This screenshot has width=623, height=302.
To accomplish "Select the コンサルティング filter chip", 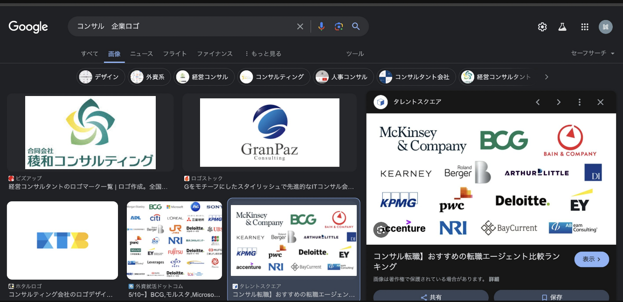I will pyautogui.click(x=274, y=77).
